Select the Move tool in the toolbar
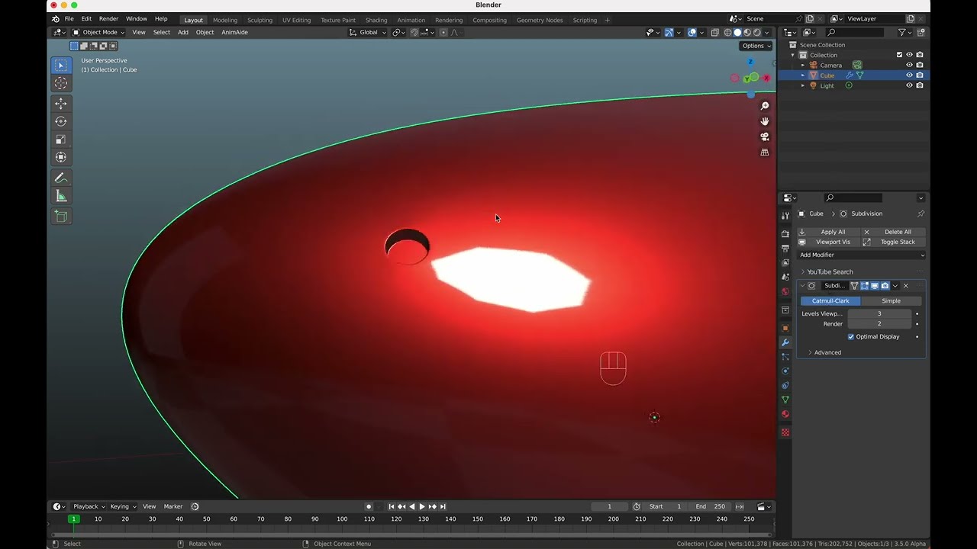 coord(61,104)
